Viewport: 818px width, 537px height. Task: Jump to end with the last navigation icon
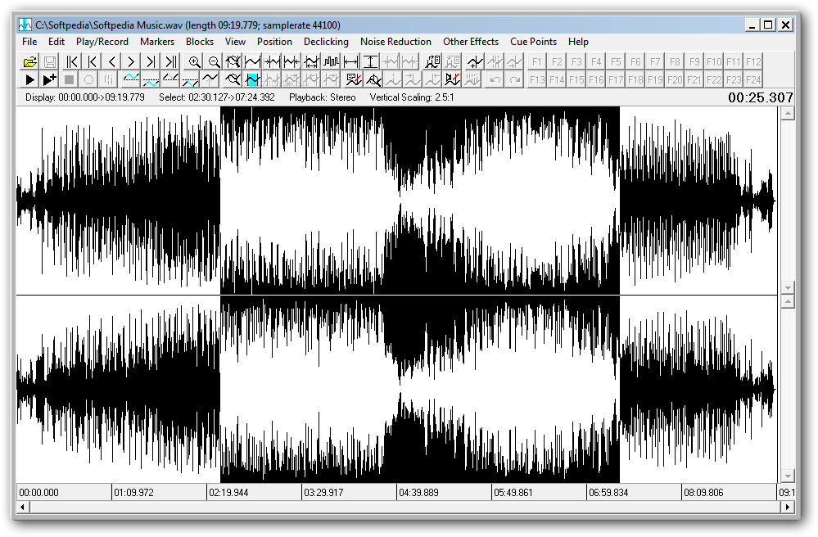pyautogui.click(x=170, y=61)
